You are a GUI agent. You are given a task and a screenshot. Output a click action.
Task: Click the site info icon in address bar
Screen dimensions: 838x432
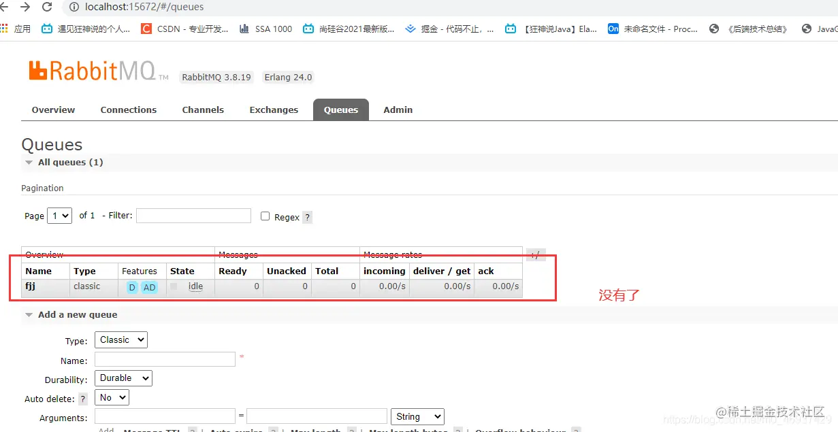pyautogui.click(x=75, y=7)
